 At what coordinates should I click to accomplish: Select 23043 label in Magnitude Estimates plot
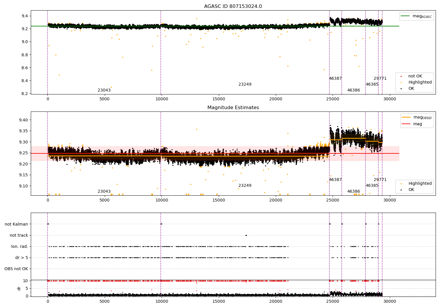[104, 192]
